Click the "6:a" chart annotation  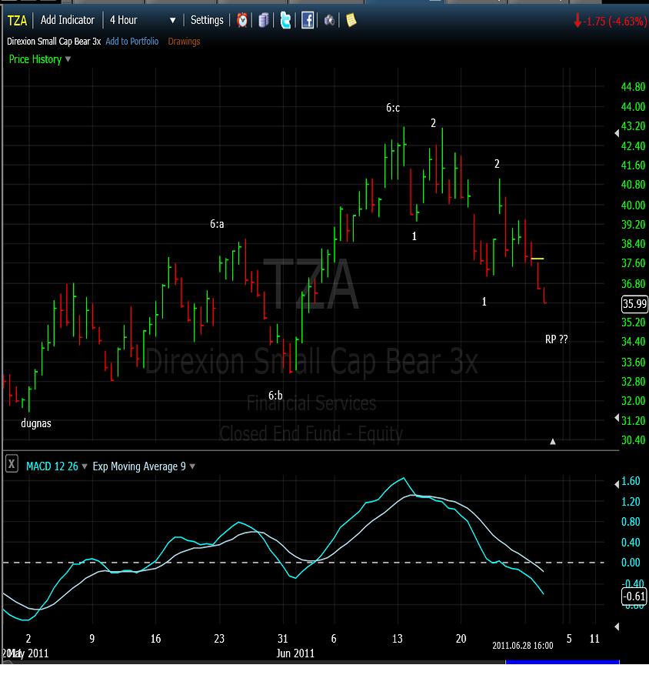(217, 224)
